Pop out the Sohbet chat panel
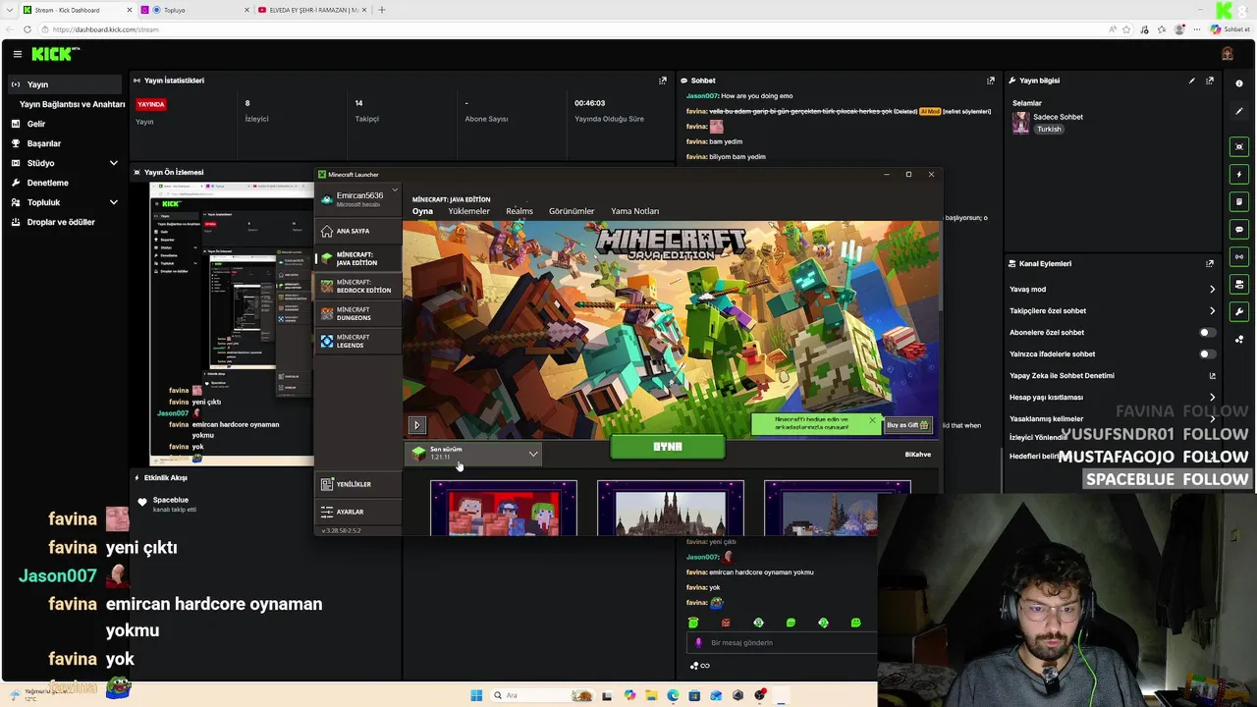This screenshot has height=707, width=1257. (x=990, y=81)
